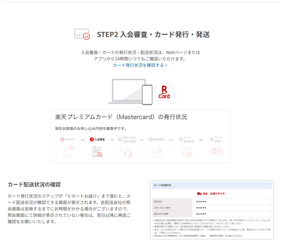Click the 現在お客様のお申し込み内容を審査中です text
The image size is (282, 241).
point(91,128)
